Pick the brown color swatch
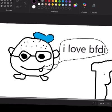This screenshot has width=112, height=112. point(46,4)
